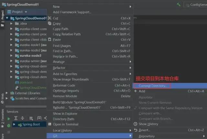Image resolution: width=207 pixels, height=139 pixels.
Task: Select Replace in Path menu item
Action: click(90, 56)
